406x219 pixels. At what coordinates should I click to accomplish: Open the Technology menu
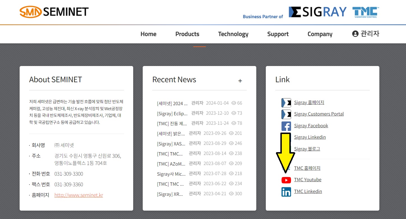(233, 34)
